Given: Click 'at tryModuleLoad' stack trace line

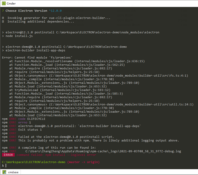Looking at the screenshot, I should tap(60, 90).
